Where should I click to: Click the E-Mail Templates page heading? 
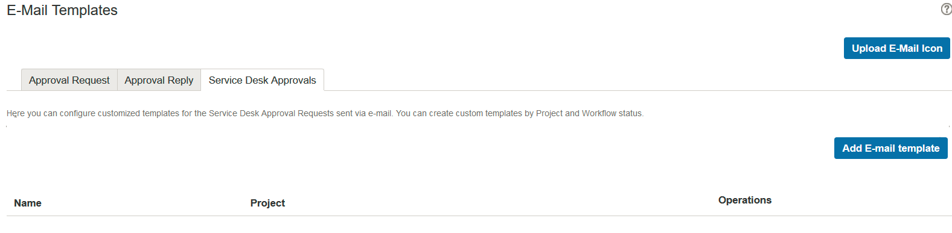click(62, 10)
